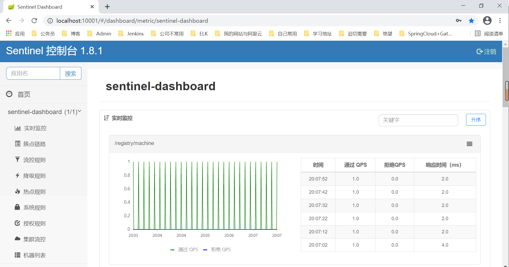Click the 簇点链路 list icon
The image size is (509, 267).
18,144
